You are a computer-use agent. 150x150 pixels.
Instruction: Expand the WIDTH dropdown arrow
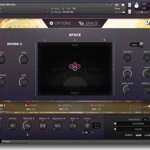(48, 118)
